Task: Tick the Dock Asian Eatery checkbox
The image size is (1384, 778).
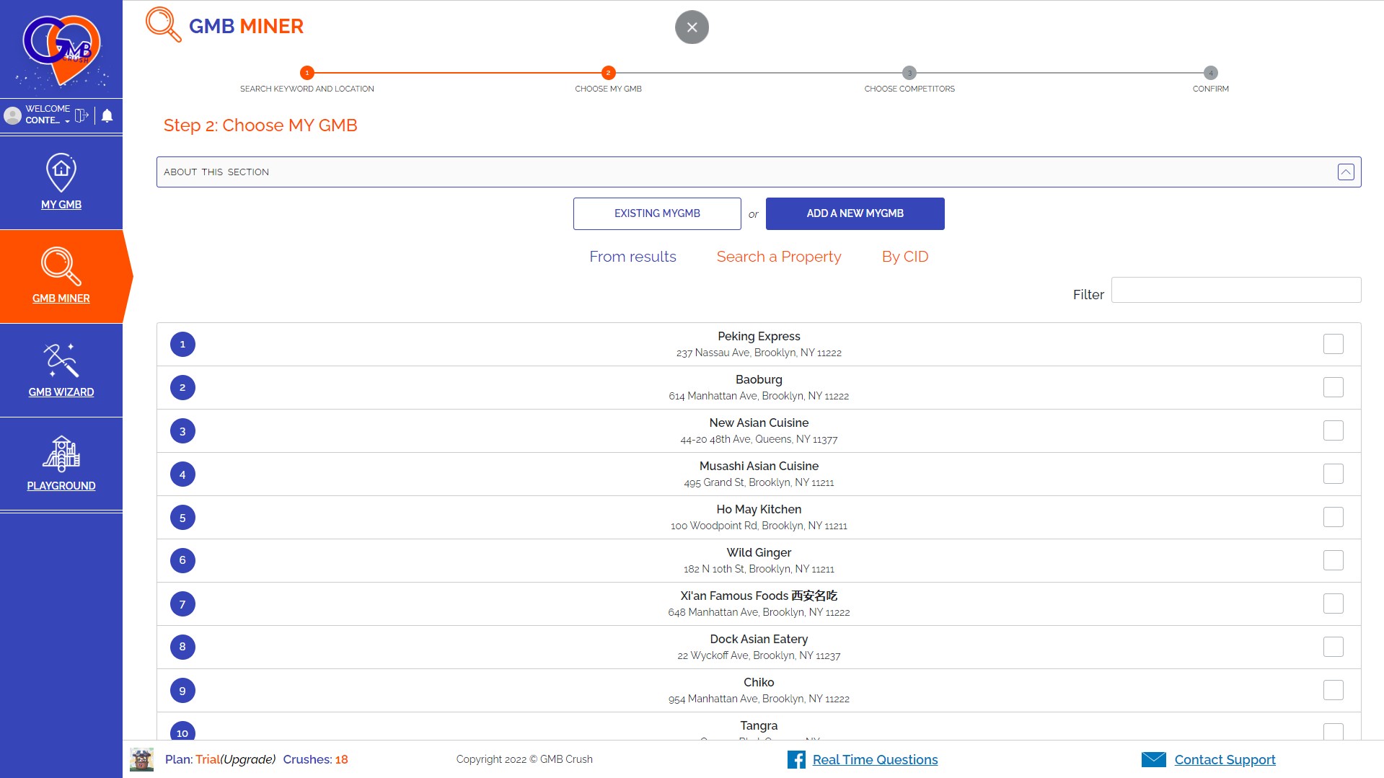Action: click(1333, 647)
